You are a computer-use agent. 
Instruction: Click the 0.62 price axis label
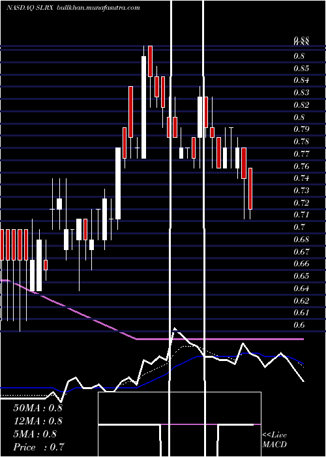pyautogui.click(x=301, y=300)
